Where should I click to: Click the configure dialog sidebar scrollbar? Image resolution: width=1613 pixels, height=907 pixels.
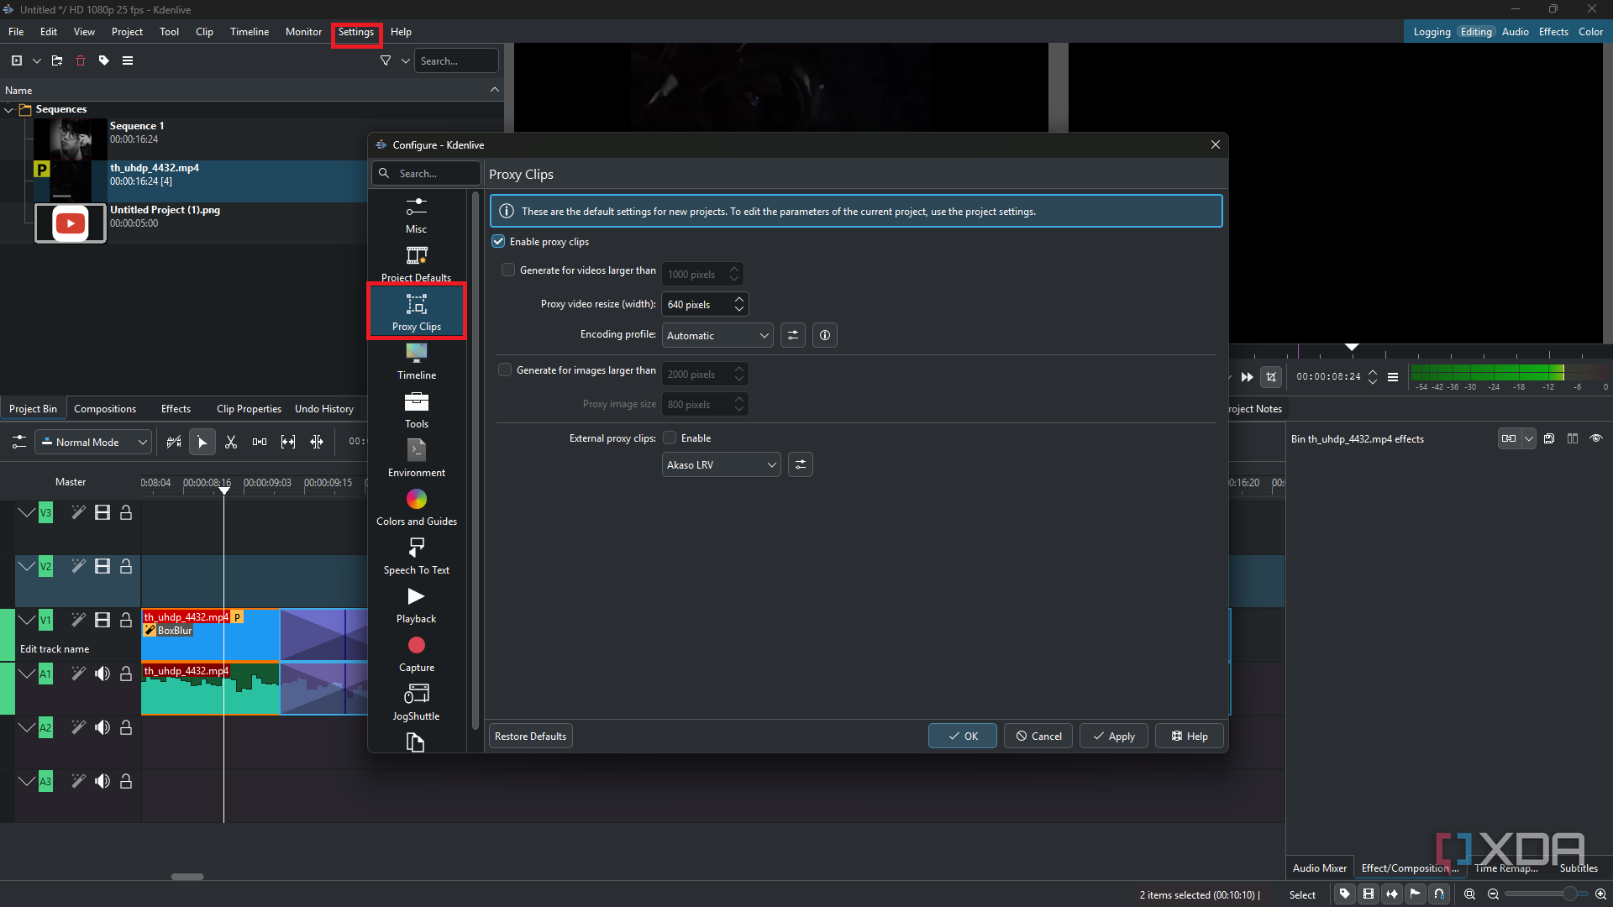[x=475, y=462]
